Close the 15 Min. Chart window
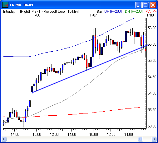 (x=153, y=5)
